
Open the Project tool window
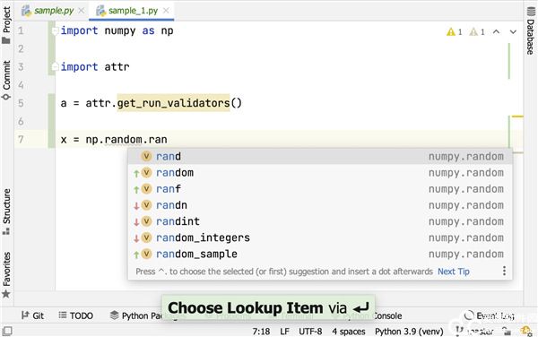[x=6, y=25]
